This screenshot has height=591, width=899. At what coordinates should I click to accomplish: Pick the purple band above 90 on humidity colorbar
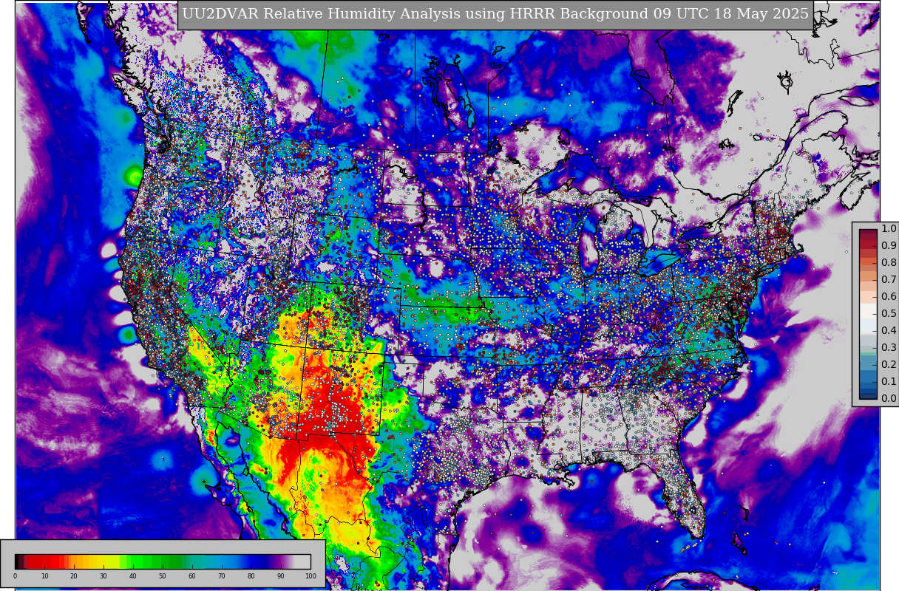(x=281, y=561)
